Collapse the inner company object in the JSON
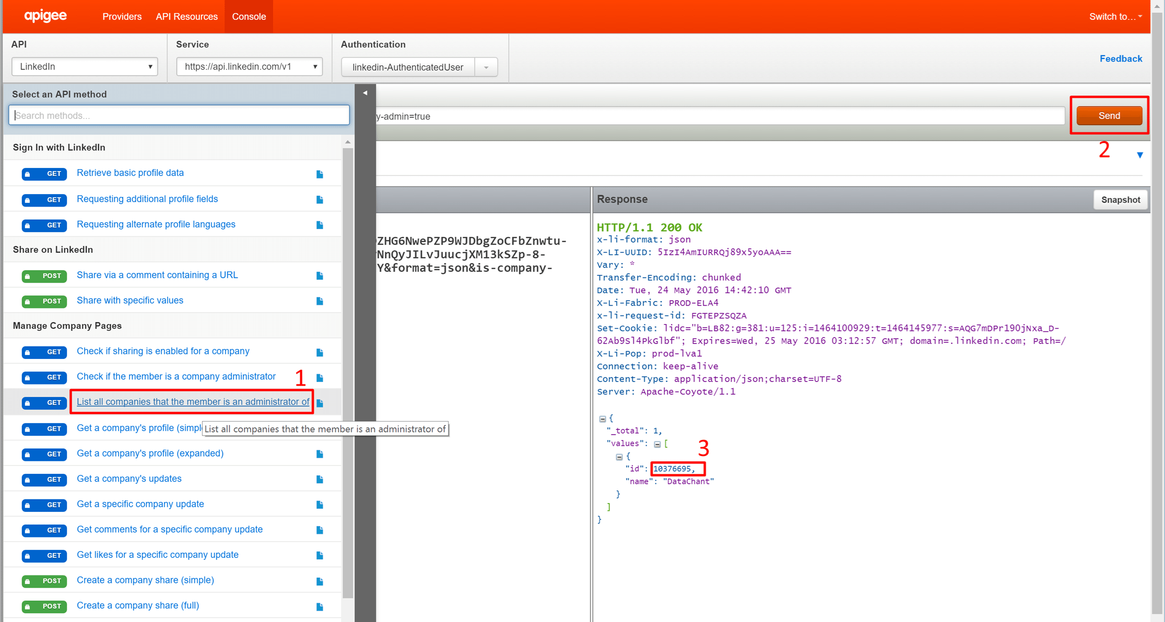This screenshot has width=1165, height=622. (619, 457)
